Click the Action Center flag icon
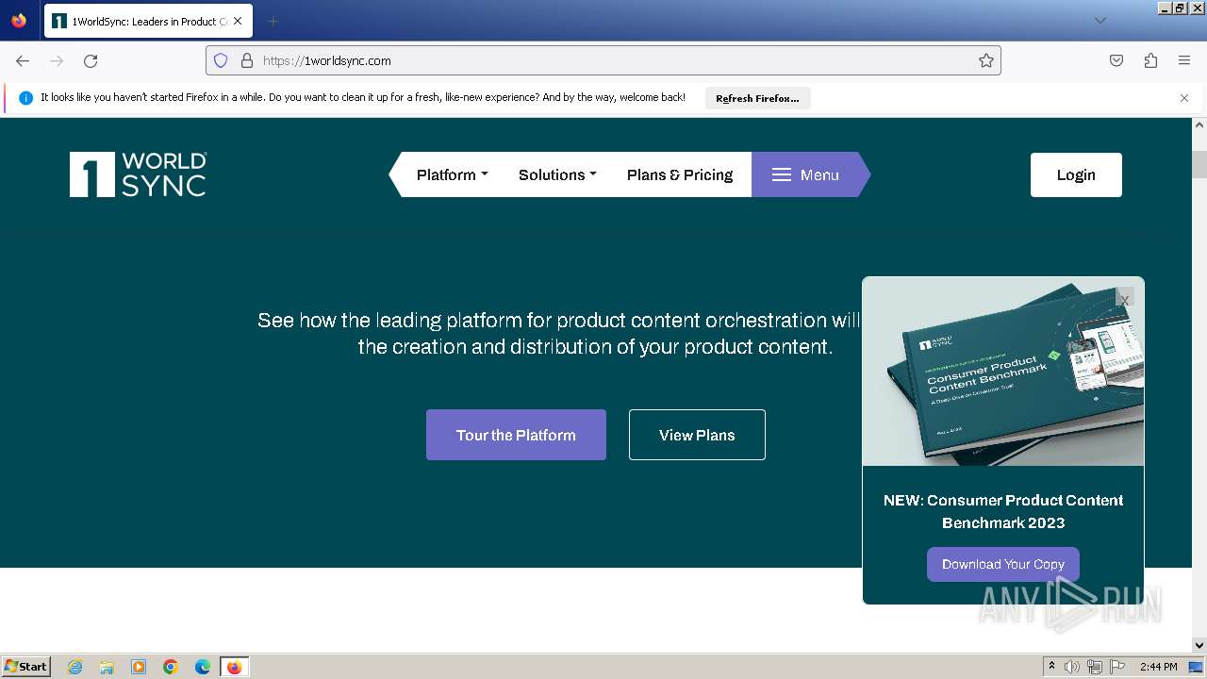Viewport: 1207px width, 679px height. [1117, 667]
